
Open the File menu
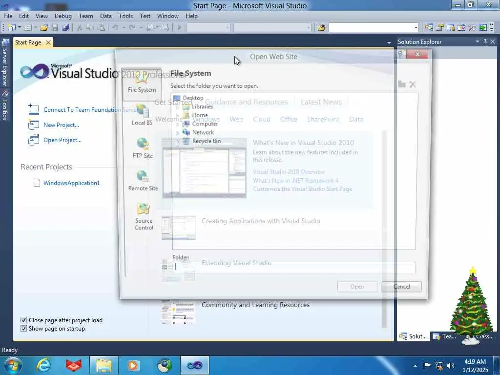[x=8, y=16]
